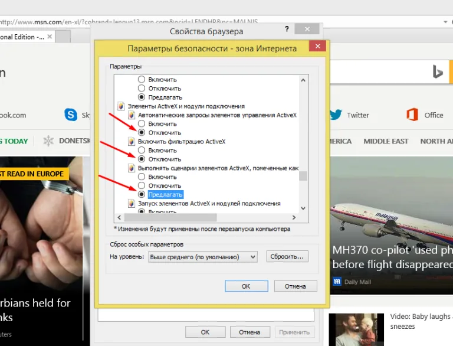Click Twitter bird icon on MSN page

pos(336,115)
